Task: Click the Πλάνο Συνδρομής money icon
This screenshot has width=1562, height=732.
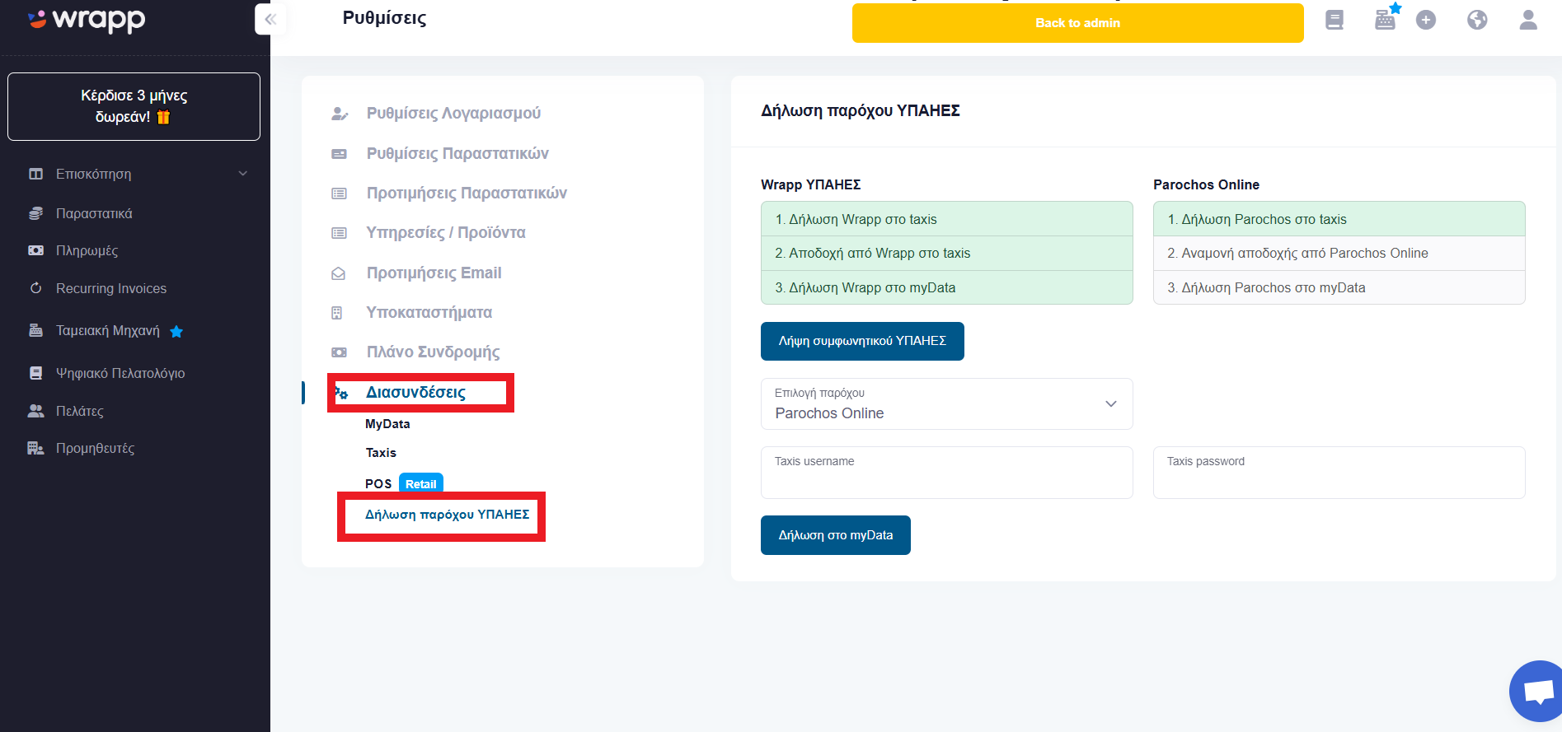Action: tap(339, 352)
